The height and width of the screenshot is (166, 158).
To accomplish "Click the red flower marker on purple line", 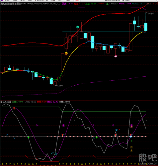I will [14, 108].
